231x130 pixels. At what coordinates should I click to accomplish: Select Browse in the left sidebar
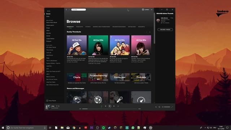tap(48, 14)
